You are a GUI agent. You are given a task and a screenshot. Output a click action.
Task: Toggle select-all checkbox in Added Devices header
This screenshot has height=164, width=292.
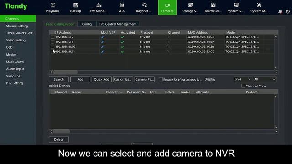click(x=53, y=92)
